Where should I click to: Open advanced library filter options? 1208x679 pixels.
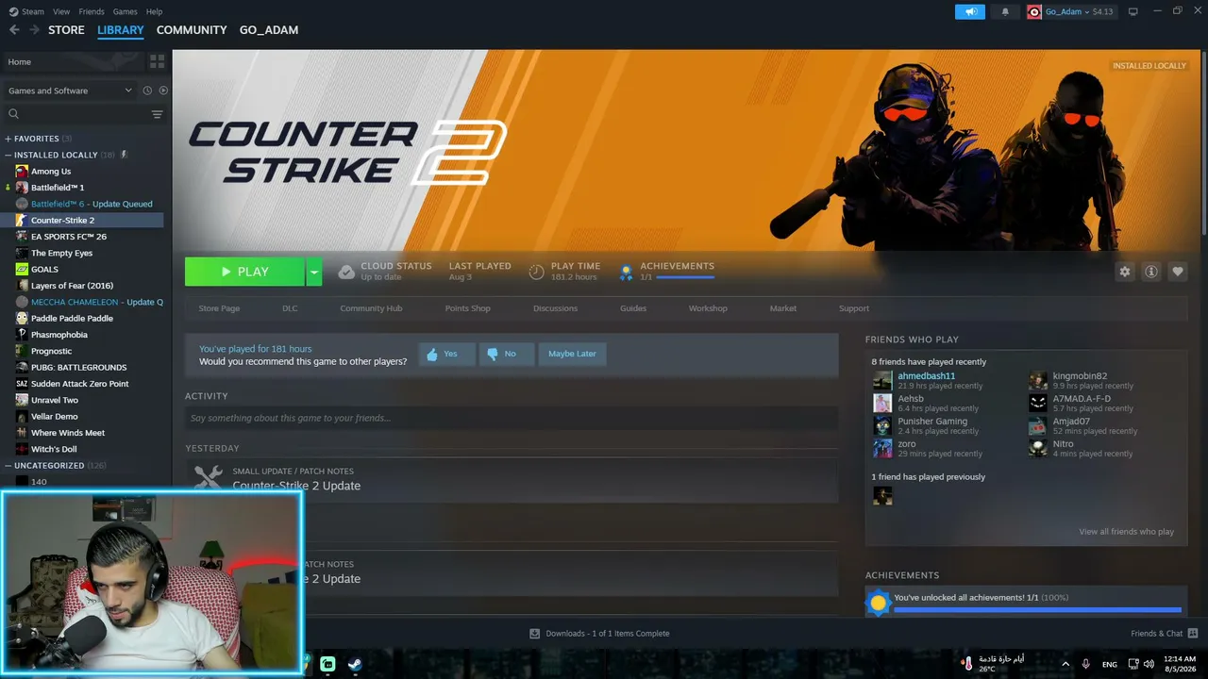pyautogui.click(x=157, y=114)
